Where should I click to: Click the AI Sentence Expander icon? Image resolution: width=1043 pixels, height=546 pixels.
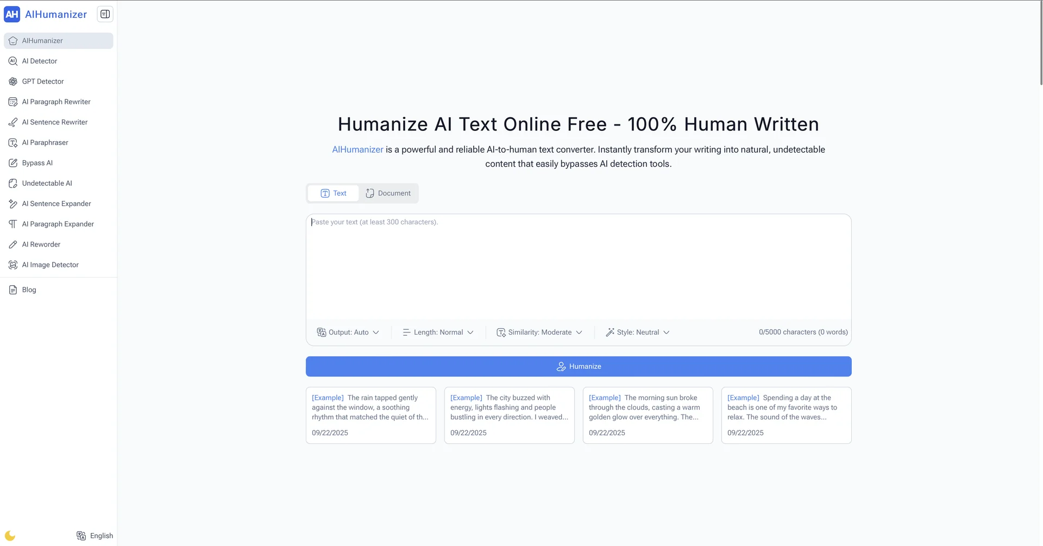(13, 204)
